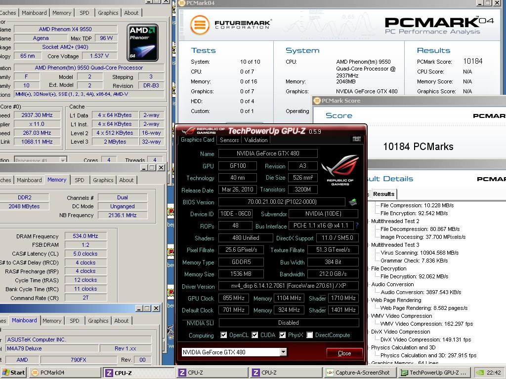Select the Virus Scanning: 10904.568 MB/s row

click(x=420, y=253)
